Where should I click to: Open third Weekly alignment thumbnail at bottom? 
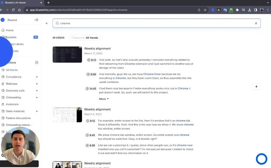(67, 164)
